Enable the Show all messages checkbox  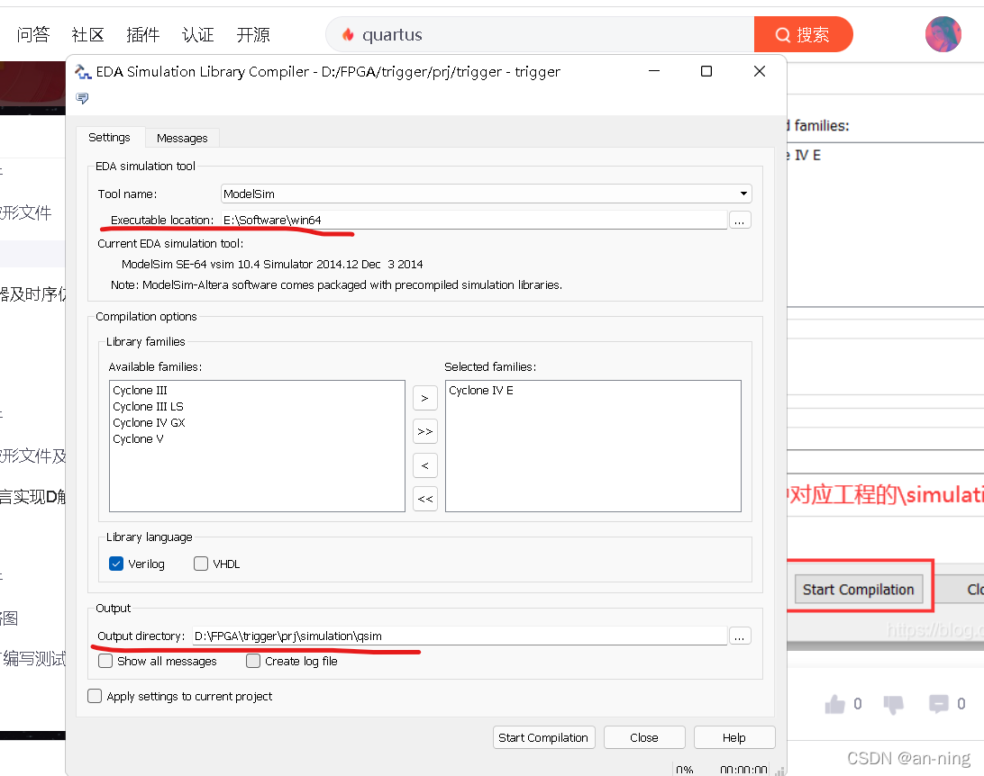click(105, 661)
